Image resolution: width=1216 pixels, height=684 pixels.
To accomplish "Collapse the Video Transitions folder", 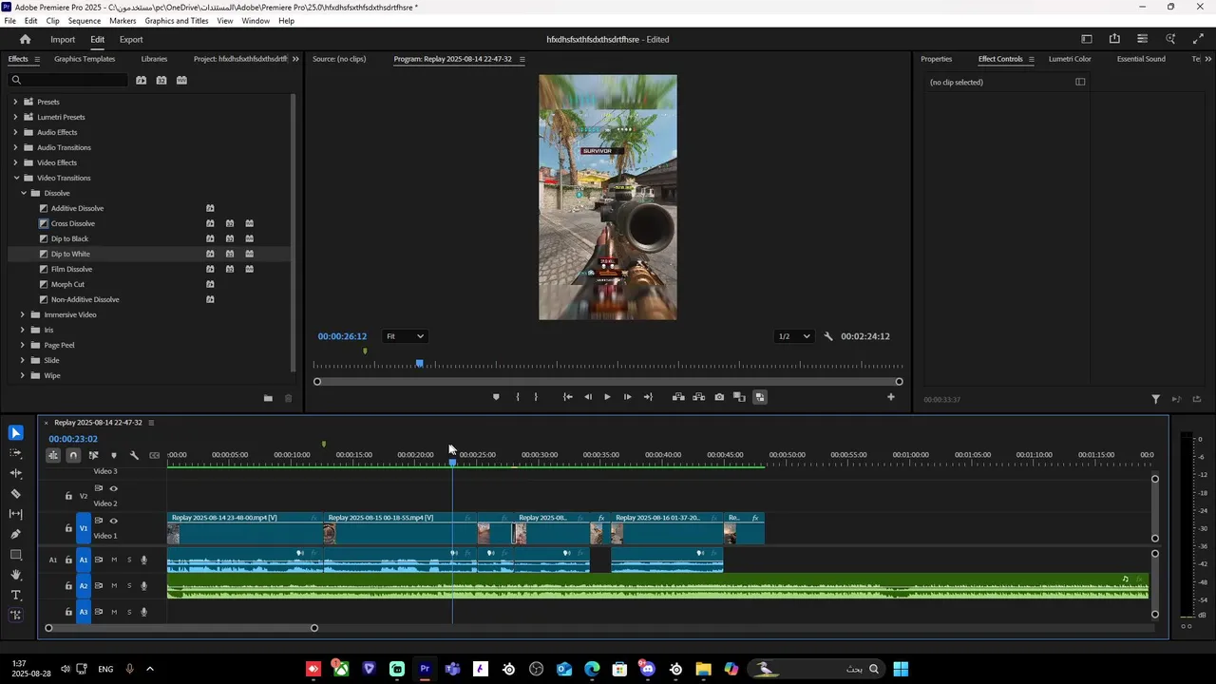I will click(15, 178).
